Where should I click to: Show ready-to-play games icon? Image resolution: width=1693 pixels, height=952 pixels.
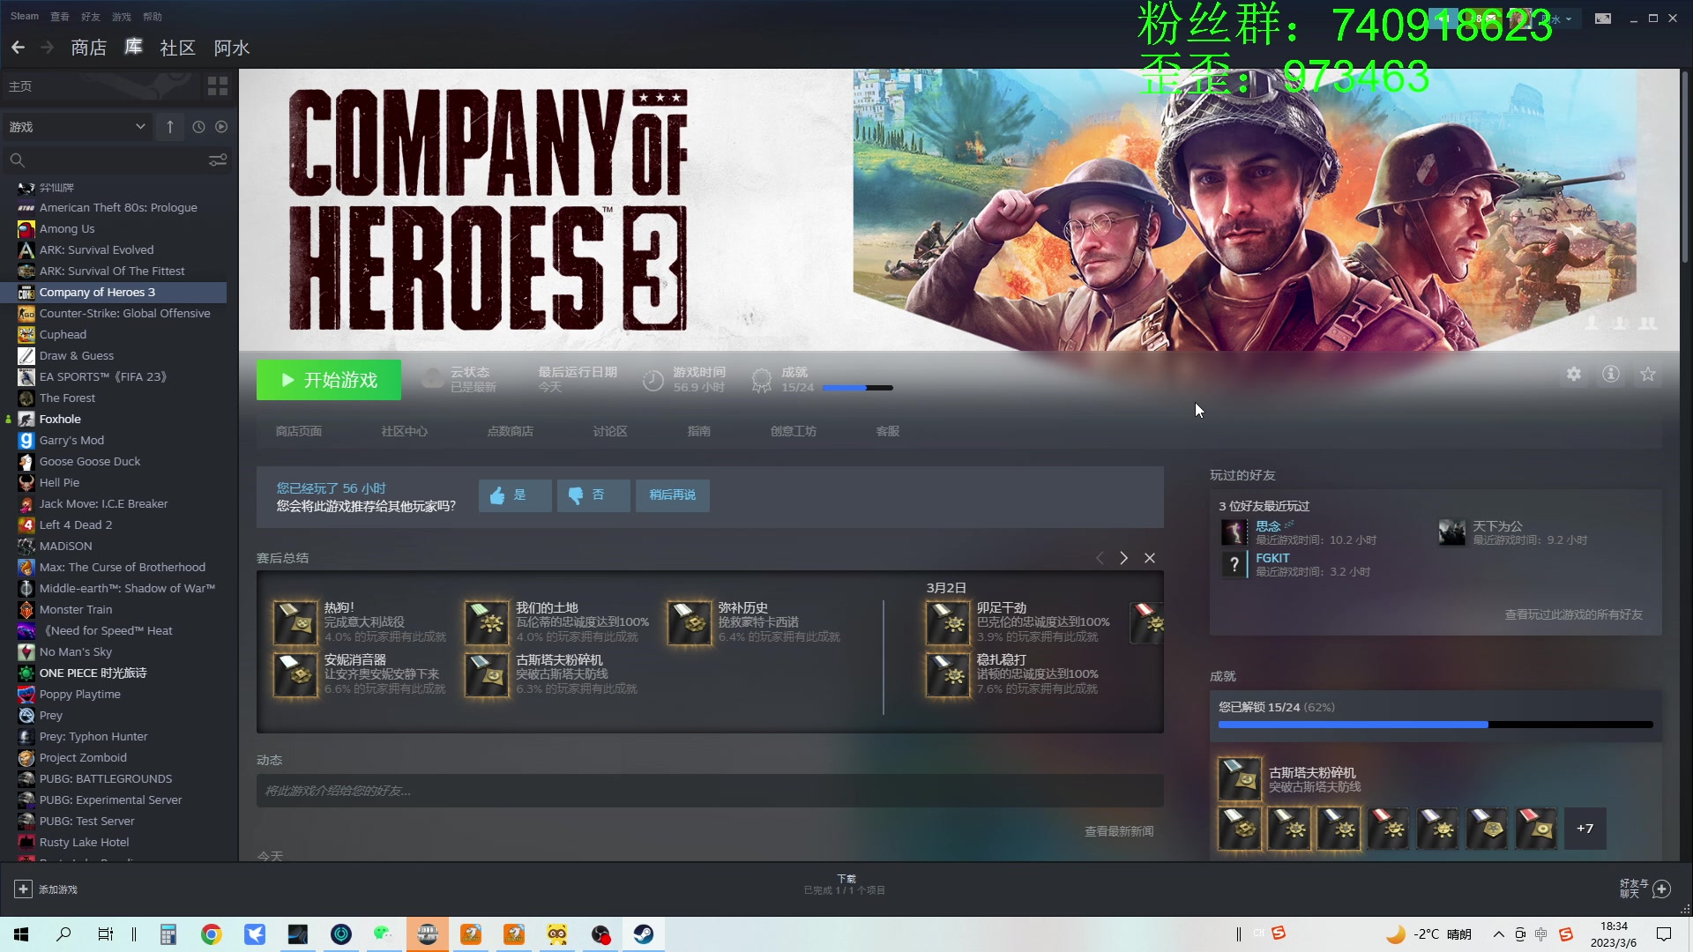click(221, 127)
